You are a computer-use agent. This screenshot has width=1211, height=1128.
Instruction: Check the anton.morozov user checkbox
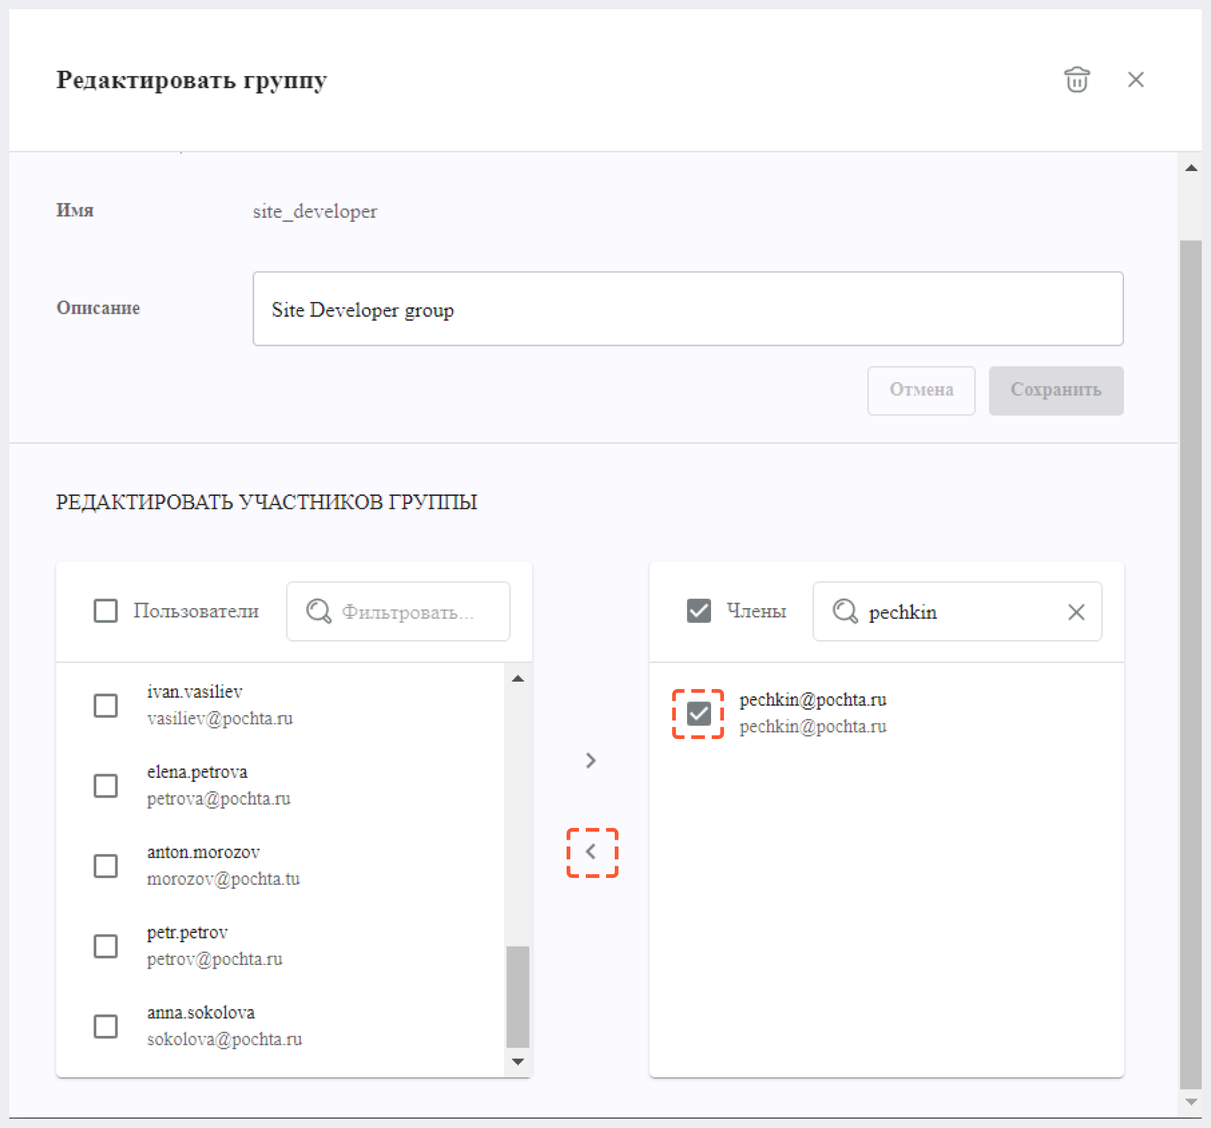tap(106, 866)
